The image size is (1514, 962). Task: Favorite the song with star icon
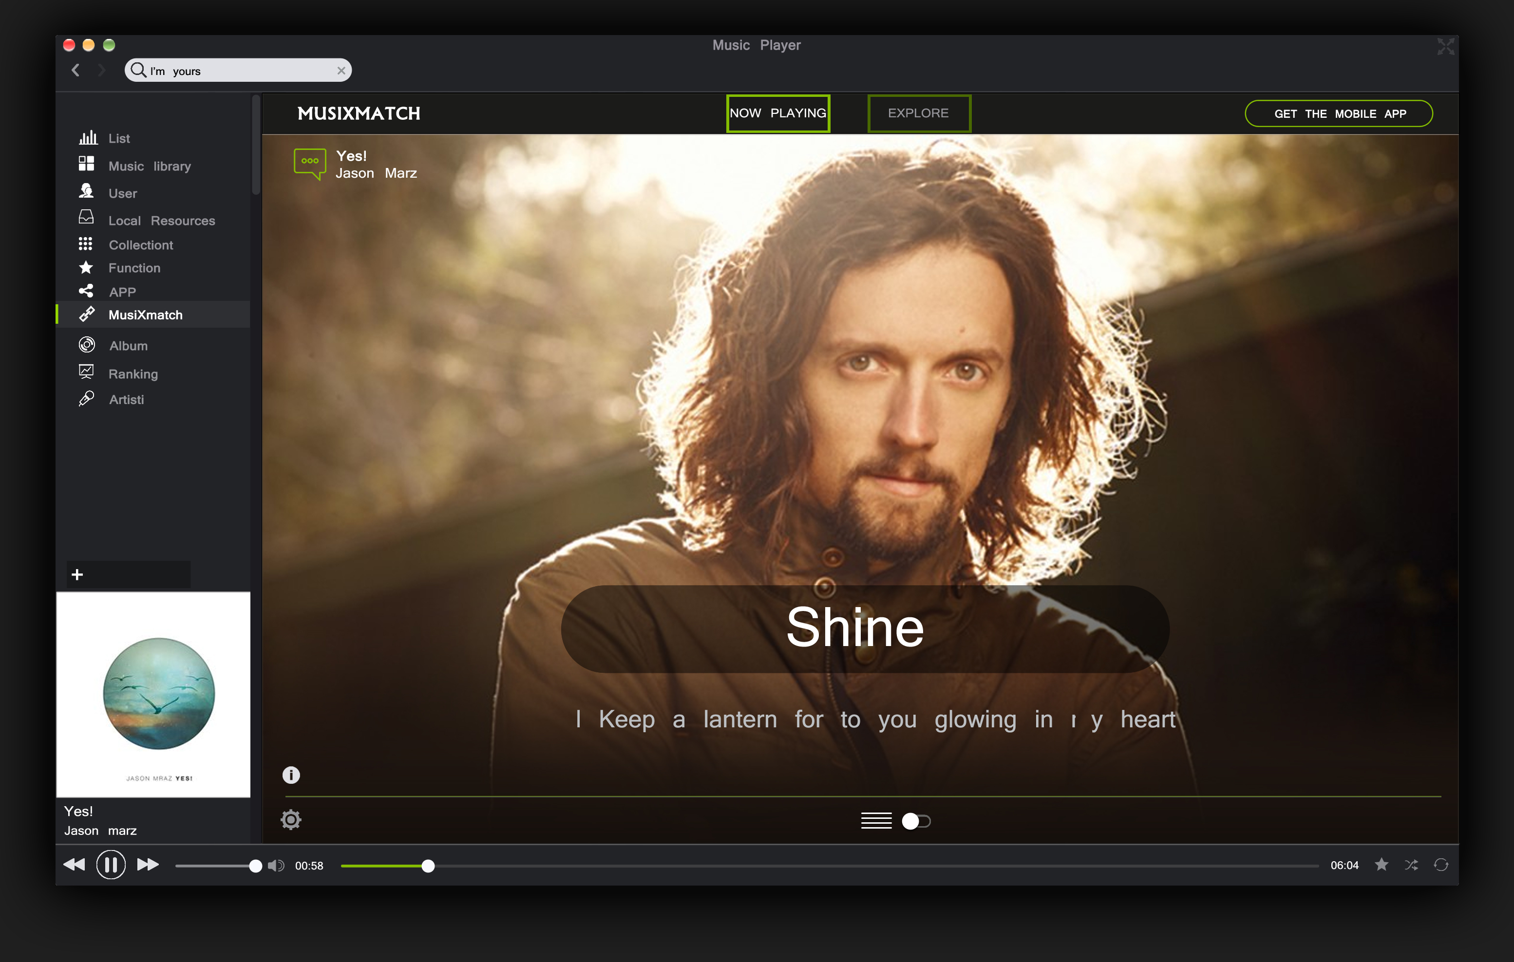click(x=1382, y=865)
